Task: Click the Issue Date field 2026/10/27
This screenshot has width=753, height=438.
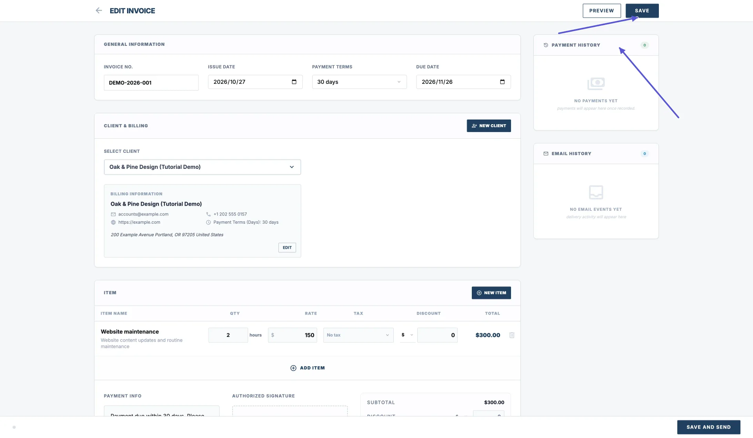Action: (x=255, y=82)
